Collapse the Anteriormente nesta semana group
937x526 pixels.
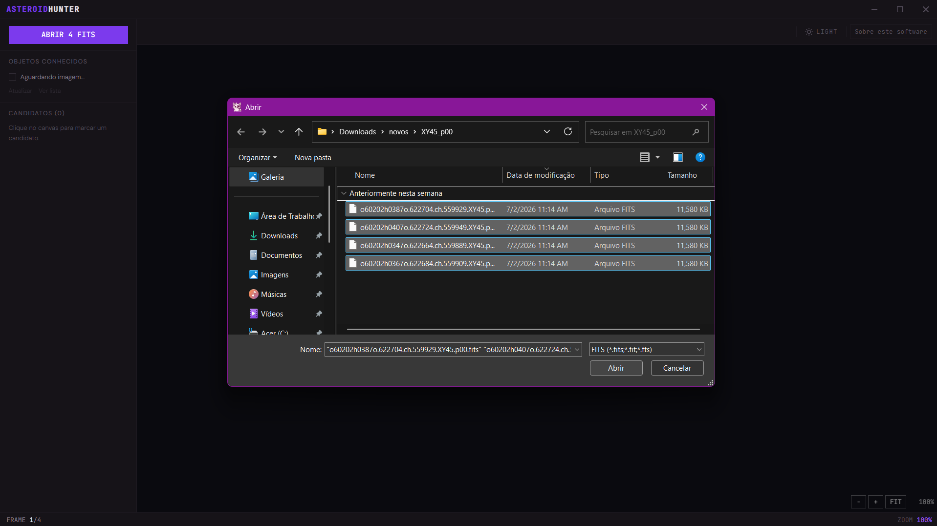click(344, 193)
